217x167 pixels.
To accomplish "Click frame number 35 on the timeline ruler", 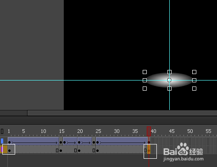I will (135, 131).
